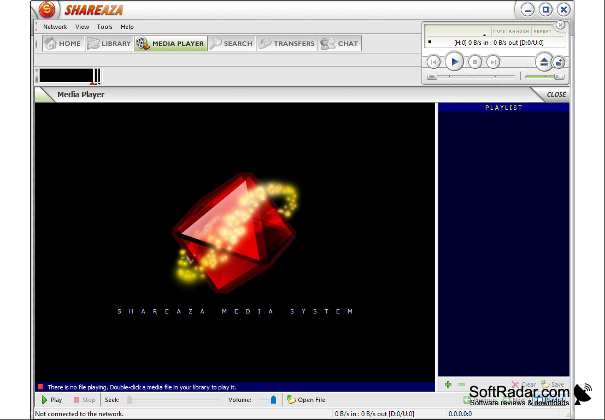Click the '0.0.0.0:0' address in the status bar

click(460, 414)
